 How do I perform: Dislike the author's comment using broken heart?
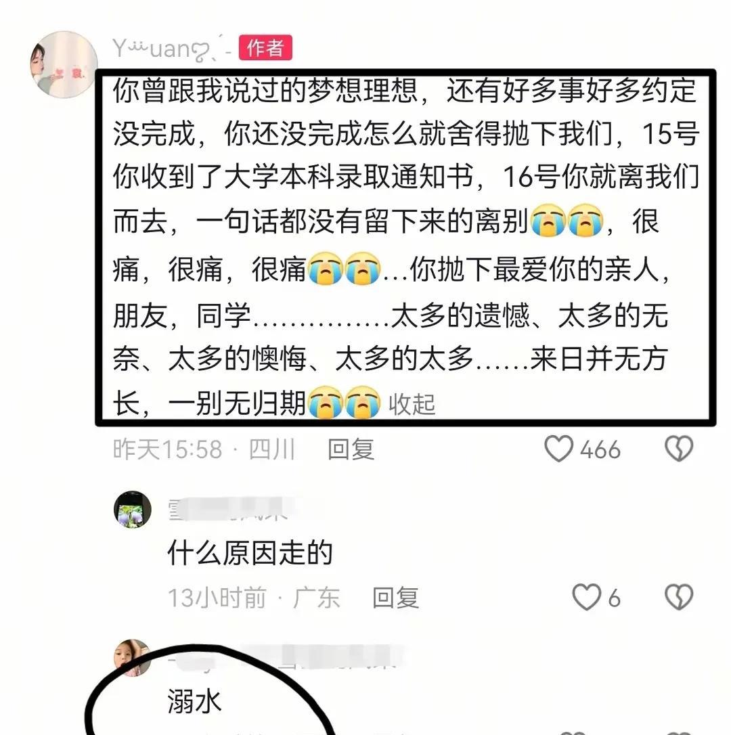coord(678,449)
